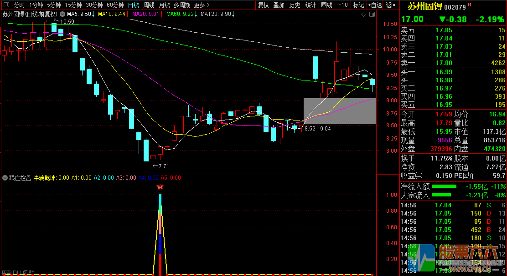Switch to the 周线 weekly chart tab
The image size is (507, 276).
pyautogui.click(x=149, y=5)
